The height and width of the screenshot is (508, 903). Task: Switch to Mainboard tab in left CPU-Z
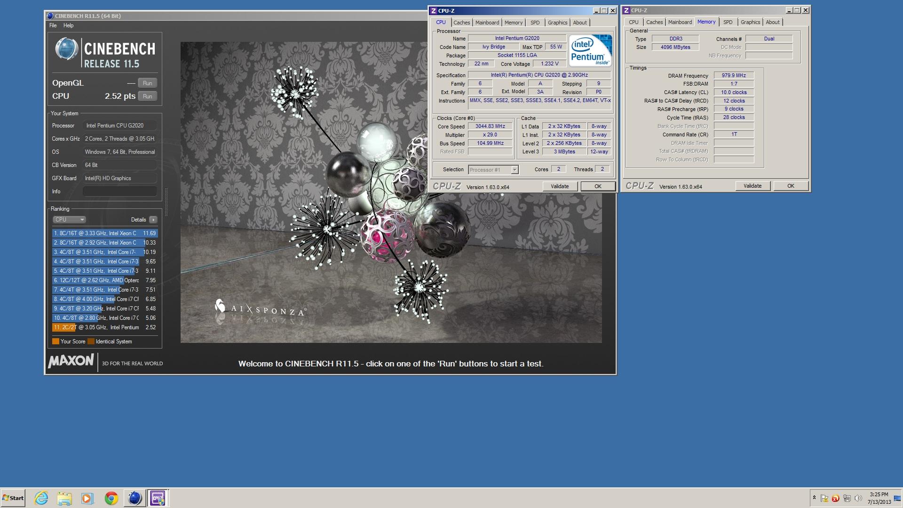click(x=487, y=23)
